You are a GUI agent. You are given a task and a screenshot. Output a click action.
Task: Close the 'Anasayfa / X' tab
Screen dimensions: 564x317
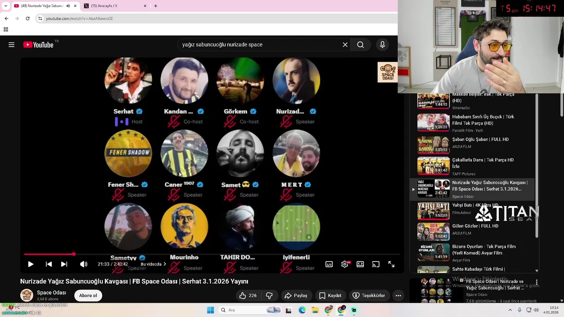pyautogui.click(x=145, y=6)
